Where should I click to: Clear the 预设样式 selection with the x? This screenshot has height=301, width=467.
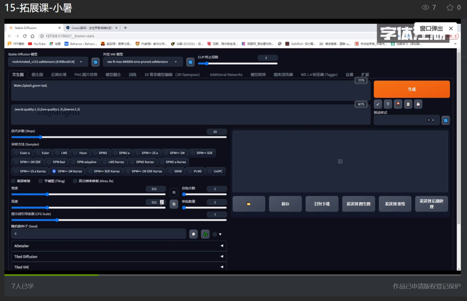pyautogui.click(x=429, y=120)
